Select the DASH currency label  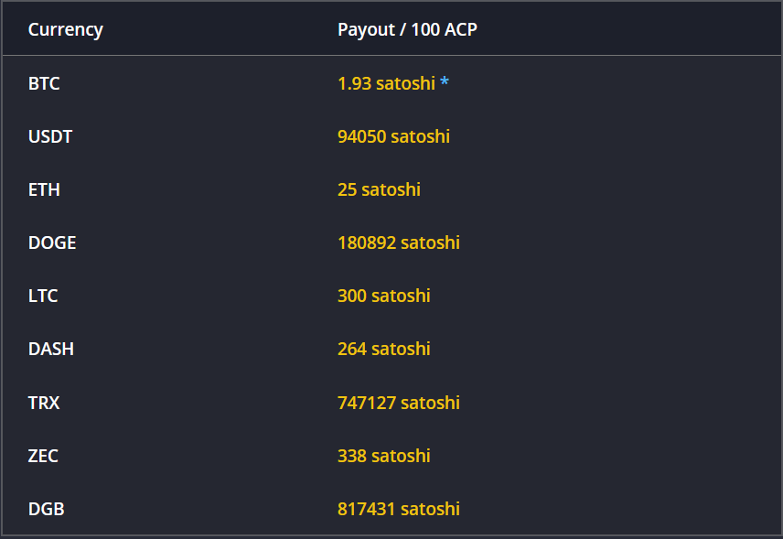(51, 349)
